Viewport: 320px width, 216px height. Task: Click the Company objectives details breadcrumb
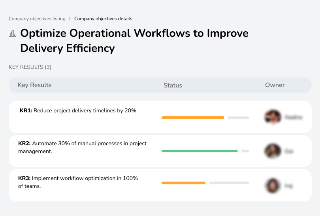[x=103, y=19]
